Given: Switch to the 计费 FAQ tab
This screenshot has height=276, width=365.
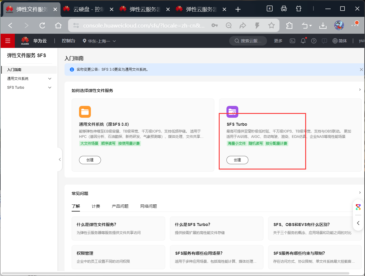Looking at the screenshot, I should pos(96,206).
